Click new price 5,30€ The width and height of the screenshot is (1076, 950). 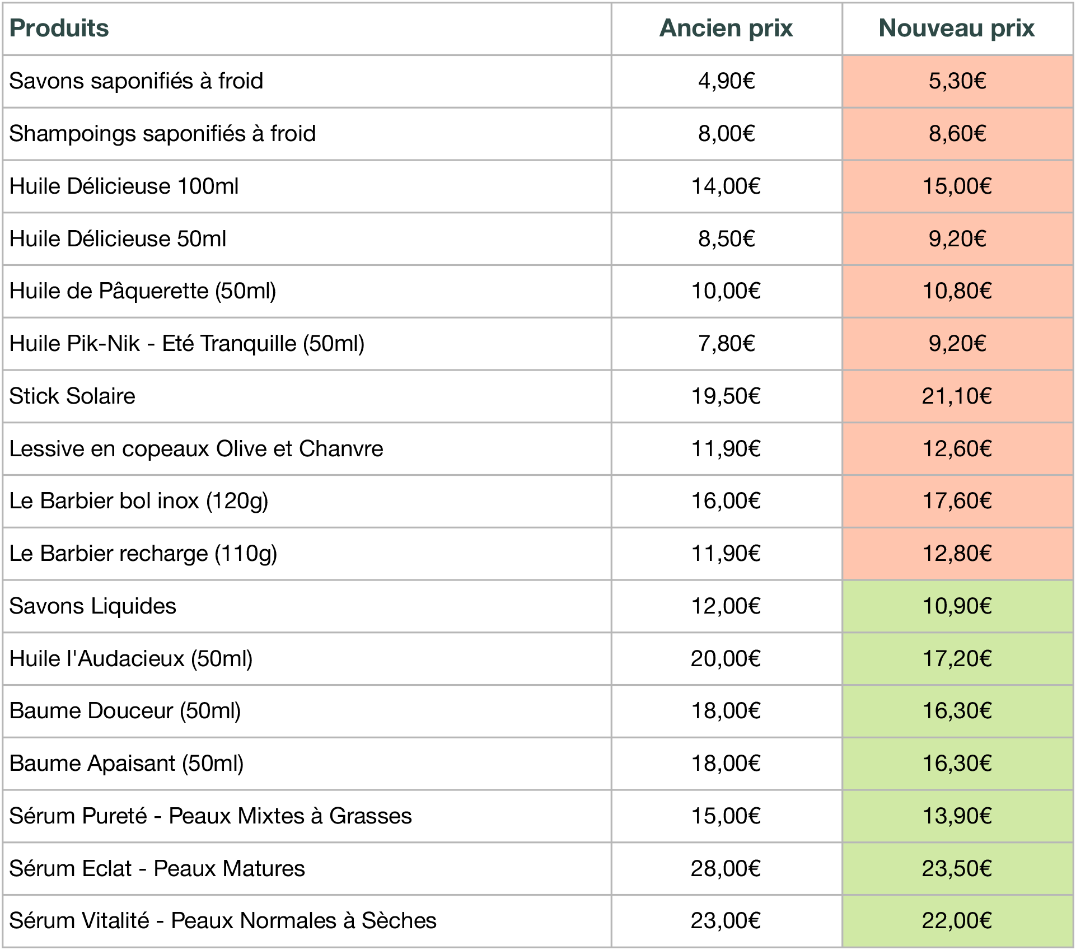click(x=957, y=81)
